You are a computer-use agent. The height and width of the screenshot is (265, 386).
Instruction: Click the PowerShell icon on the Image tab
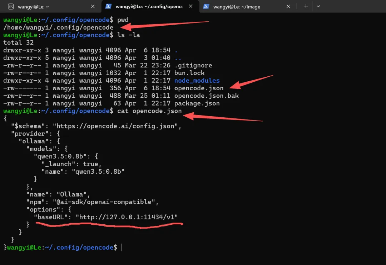(x=206, y=7)
